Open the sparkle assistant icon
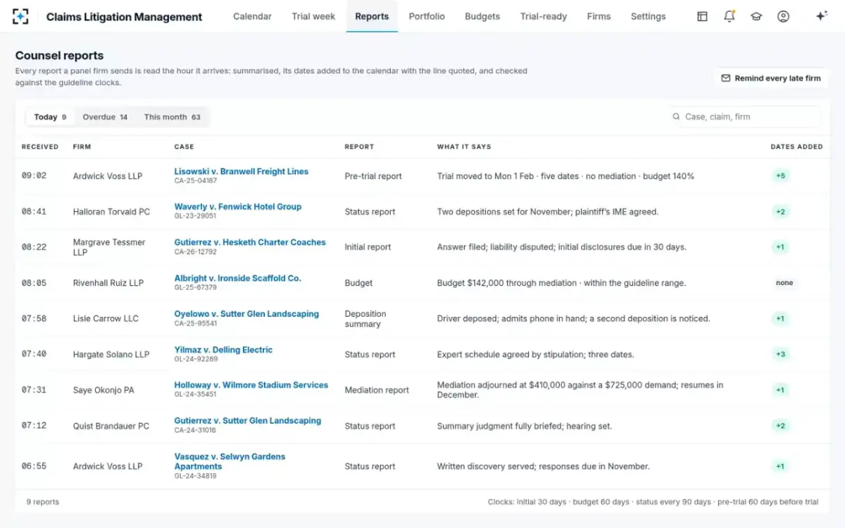Image resolution: width=845 pixels, height=528 pixels. click(x=821, y=16)
